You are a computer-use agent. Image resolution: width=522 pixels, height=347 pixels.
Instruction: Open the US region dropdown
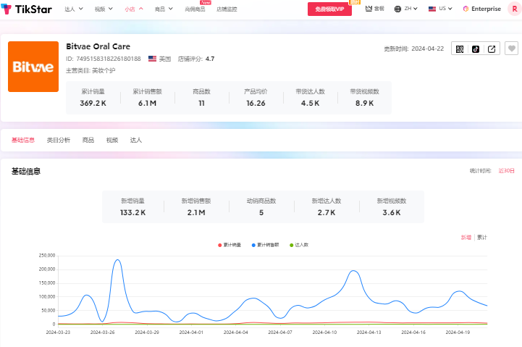click(445, 9)
